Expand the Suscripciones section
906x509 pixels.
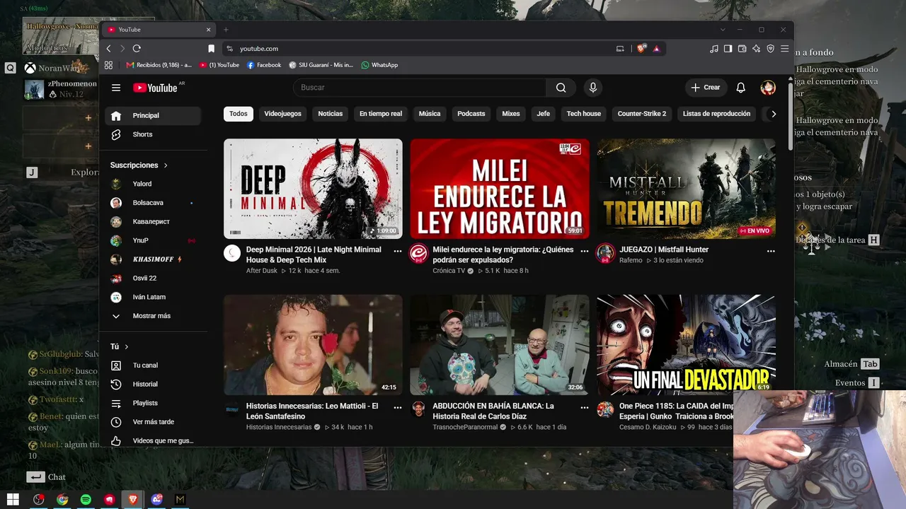[x=139, y=165]
